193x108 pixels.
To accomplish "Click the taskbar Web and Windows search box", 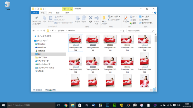I will pyautogui.click(x=31, y=105).
